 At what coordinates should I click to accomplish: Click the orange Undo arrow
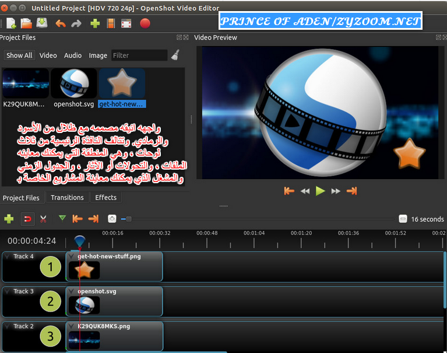click(x=61, y=23)
